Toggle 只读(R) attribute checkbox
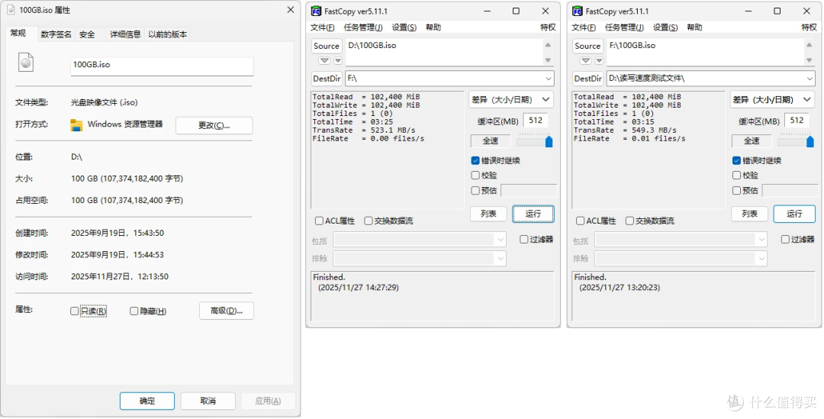This screenshot has width=824, height=419. (75, 311)
